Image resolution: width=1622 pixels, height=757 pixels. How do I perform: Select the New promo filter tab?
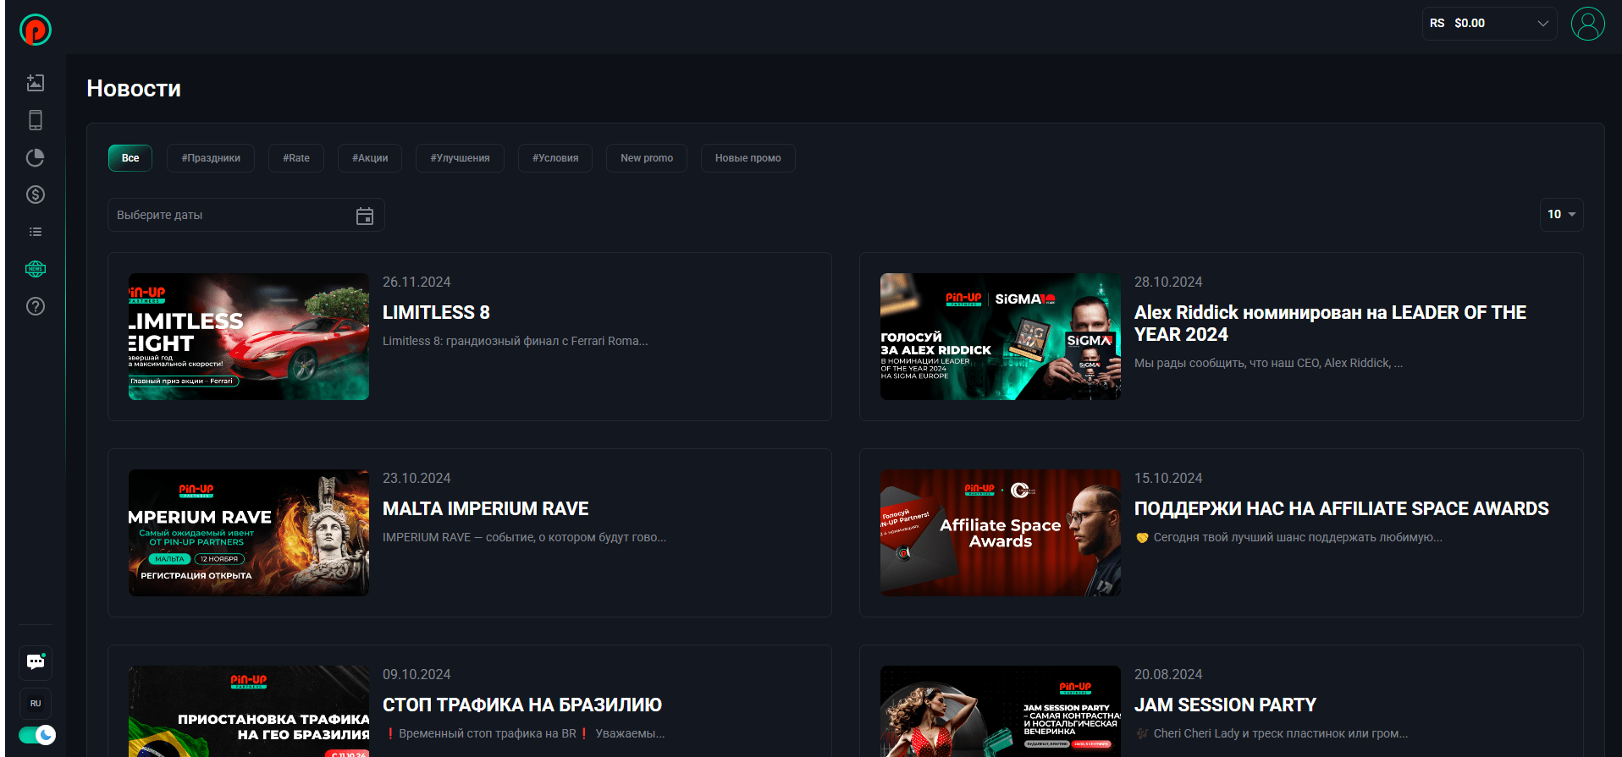click(647, 158)
